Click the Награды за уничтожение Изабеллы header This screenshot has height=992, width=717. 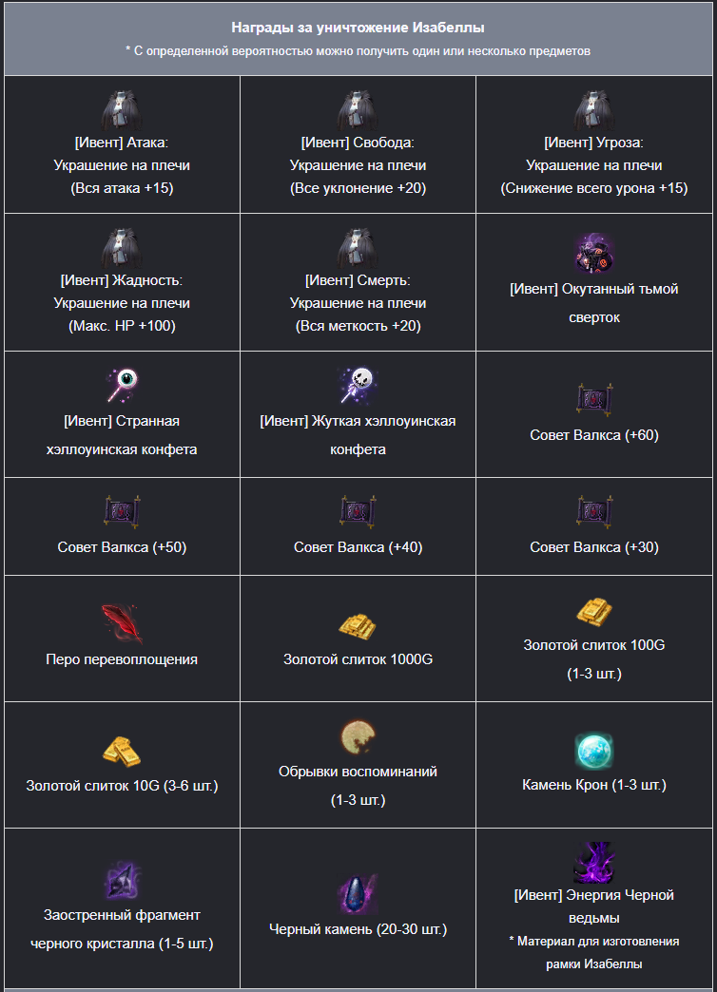coord(358,28)
